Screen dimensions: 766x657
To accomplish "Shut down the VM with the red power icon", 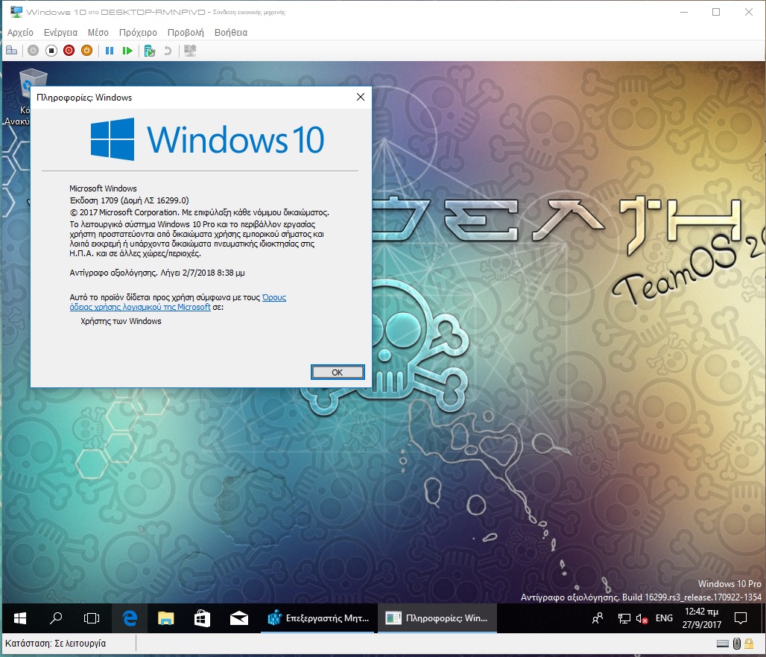I will [69, 51].
